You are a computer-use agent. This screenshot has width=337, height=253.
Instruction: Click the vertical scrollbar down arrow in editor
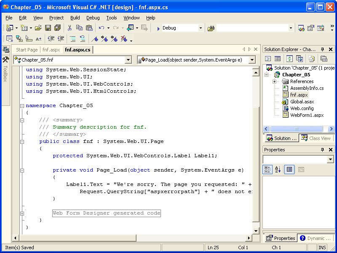256,231
